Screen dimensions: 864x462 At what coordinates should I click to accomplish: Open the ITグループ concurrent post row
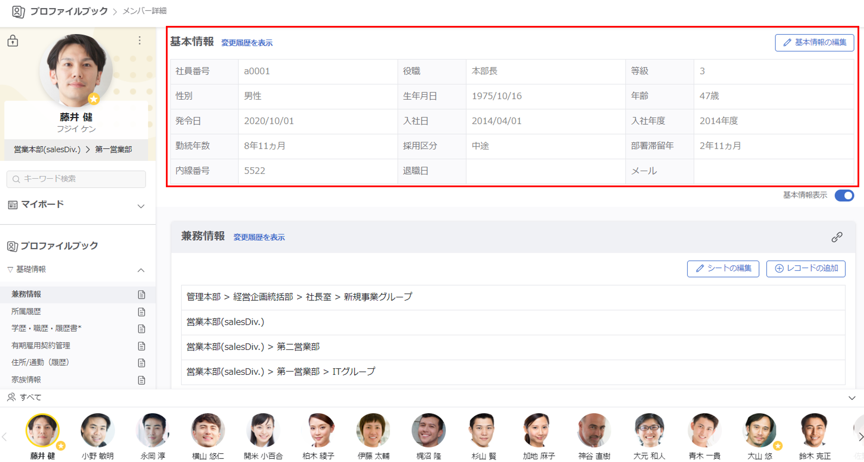513,372
